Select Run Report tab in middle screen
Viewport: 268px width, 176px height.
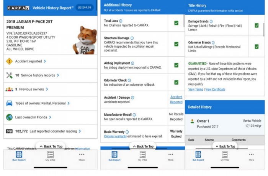click(114, 156)
